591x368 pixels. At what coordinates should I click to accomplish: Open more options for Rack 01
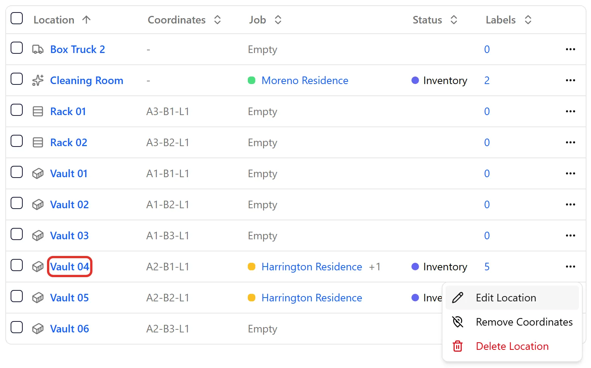click(570, 111)
